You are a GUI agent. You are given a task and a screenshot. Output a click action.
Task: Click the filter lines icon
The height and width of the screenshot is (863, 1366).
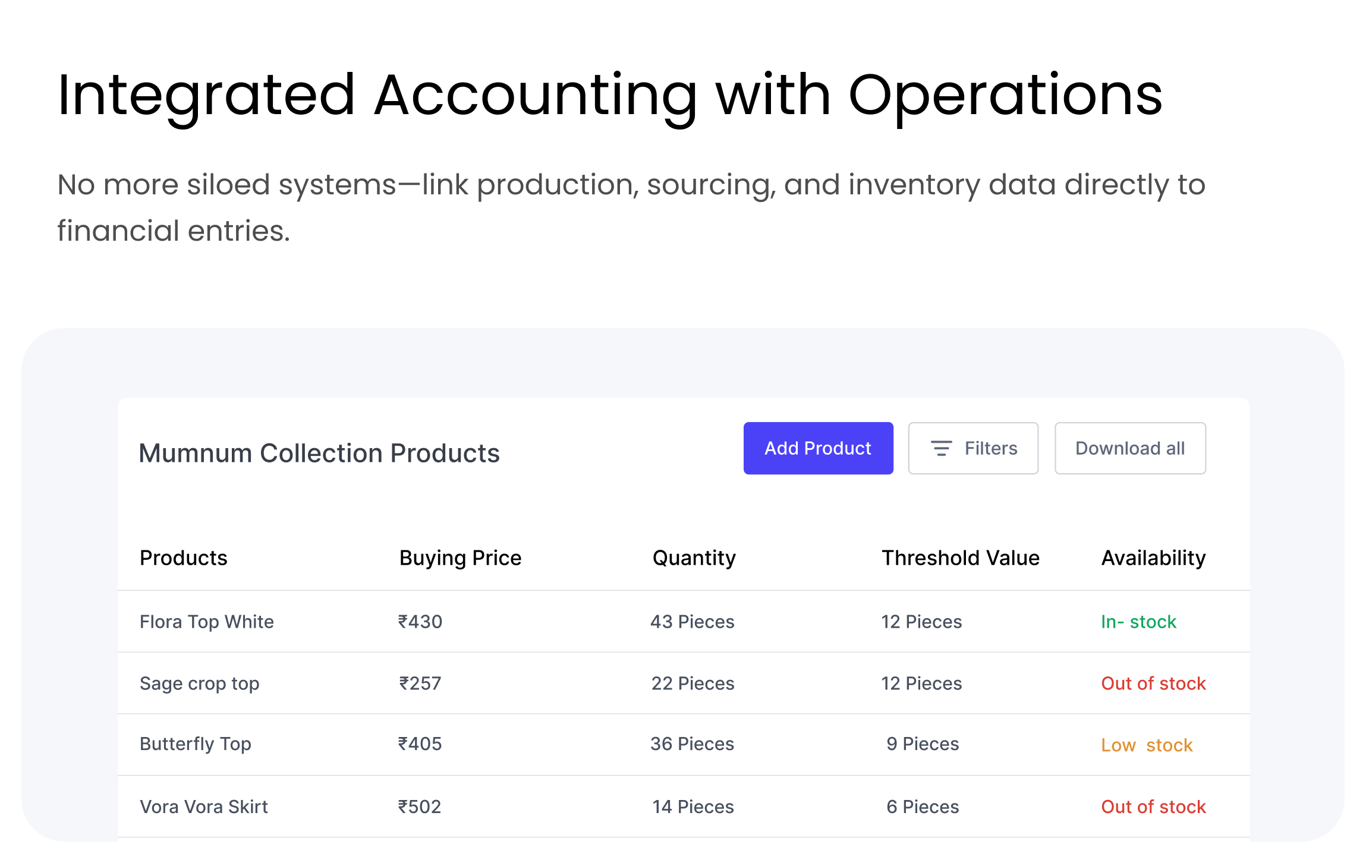(x=941, y=448)
